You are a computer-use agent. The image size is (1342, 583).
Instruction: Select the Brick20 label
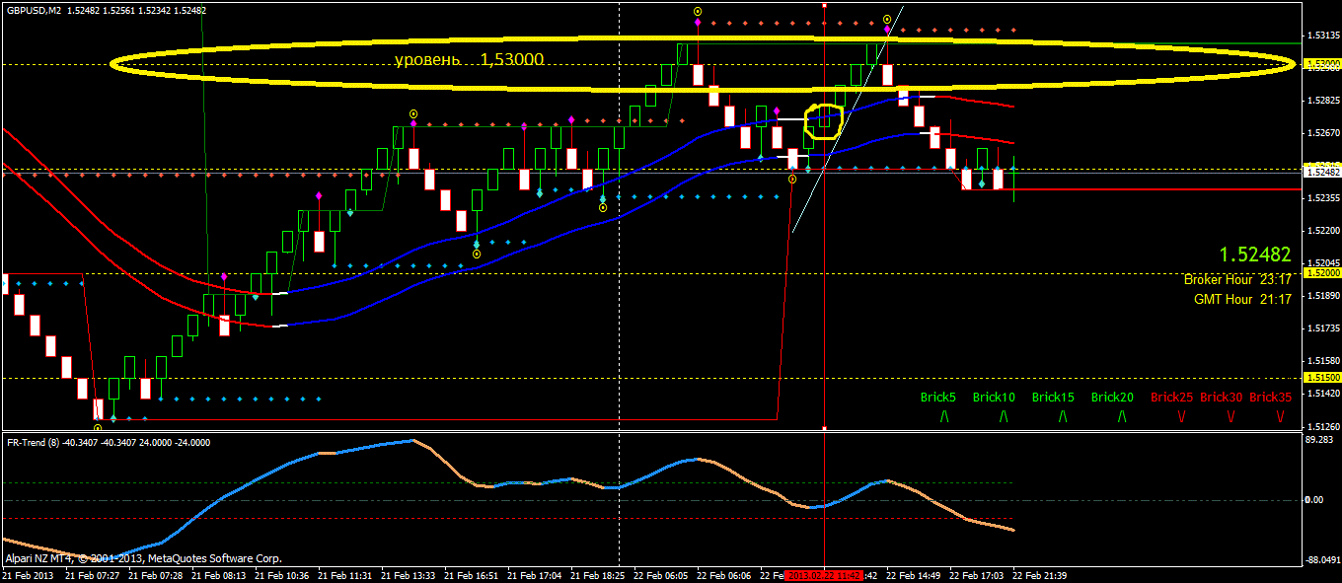point(1112,398)
